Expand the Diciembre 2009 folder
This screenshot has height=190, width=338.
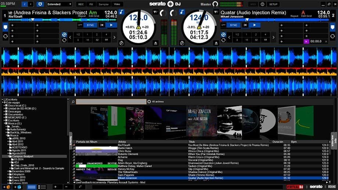(8, 171)
